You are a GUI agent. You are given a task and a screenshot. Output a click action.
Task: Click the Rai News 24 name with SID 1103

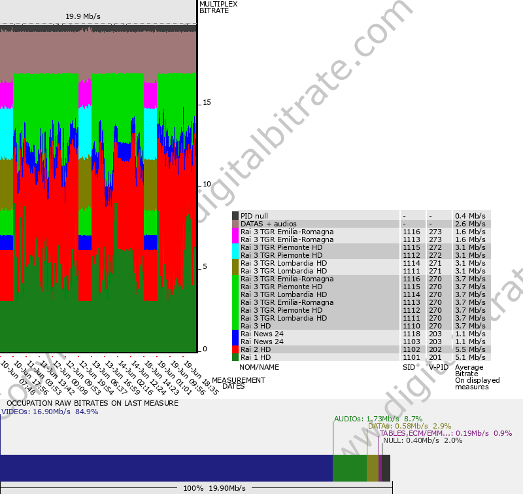tap(262, 342)
